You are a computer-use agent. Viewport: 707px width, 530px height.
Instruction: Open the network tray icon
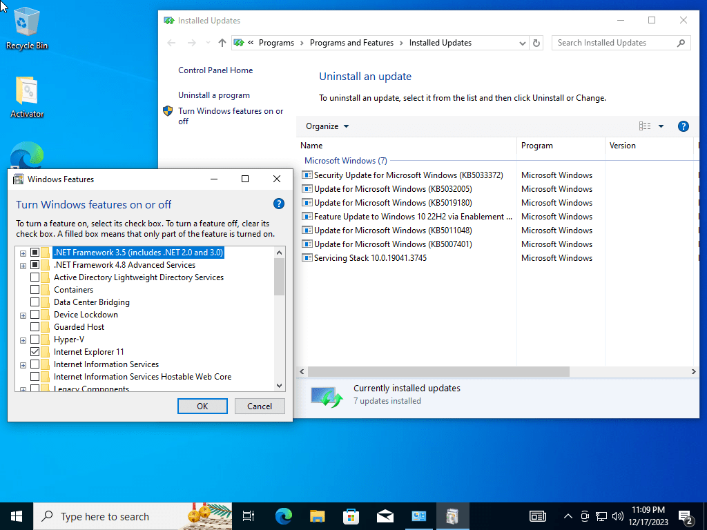[x=601, y=516]
